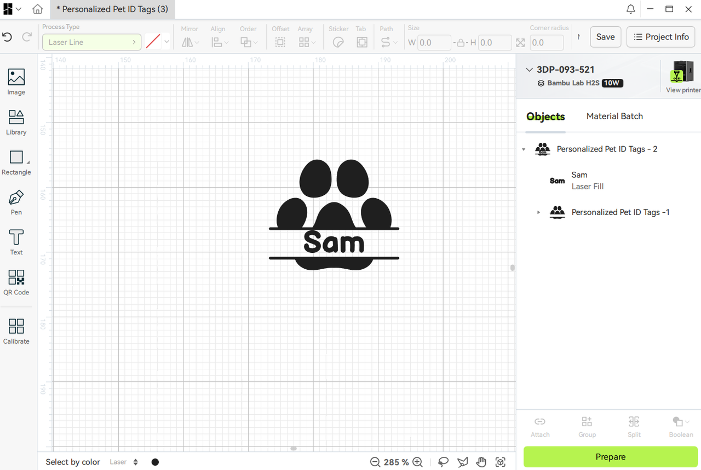Screen dimensions: 701x470
Task: Open the Calibrate tool
Action: tap(16, 332)
